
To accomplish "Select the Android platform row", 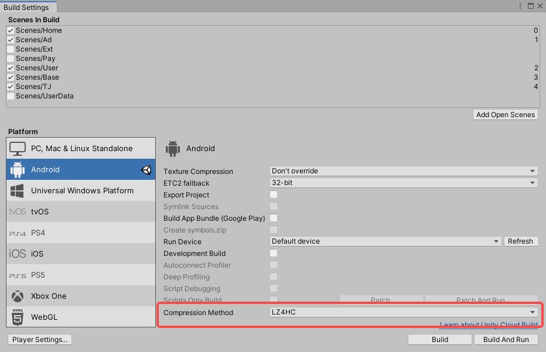I will point(81,170).
